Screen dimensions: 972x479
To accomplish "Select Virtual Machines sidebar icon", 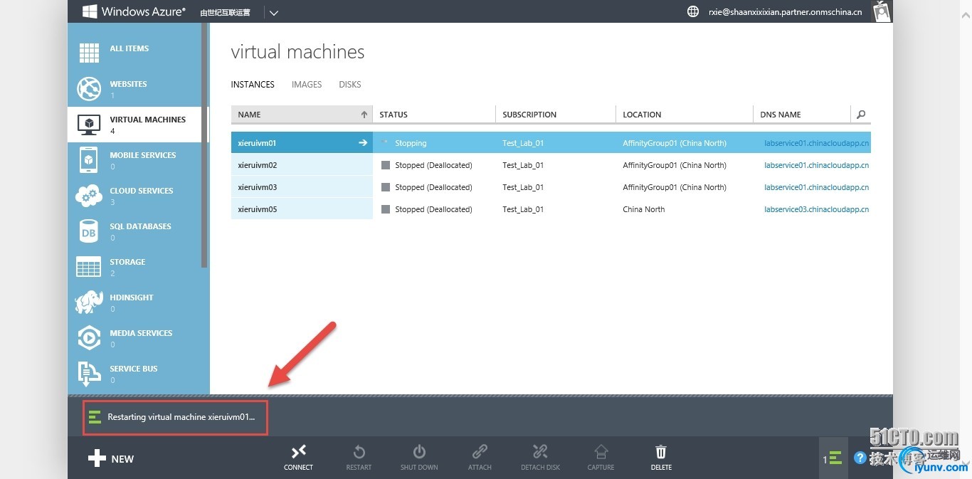I will click(89, 124).
